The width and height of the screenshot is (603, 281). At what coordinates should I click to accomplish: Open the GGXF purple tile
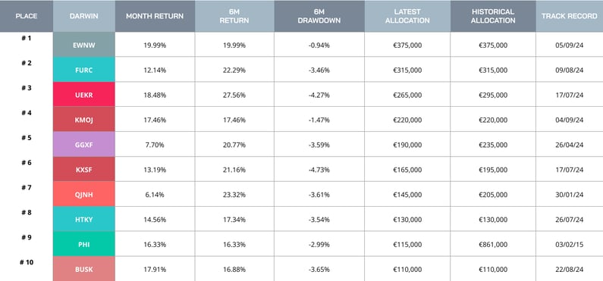point(84,145)
